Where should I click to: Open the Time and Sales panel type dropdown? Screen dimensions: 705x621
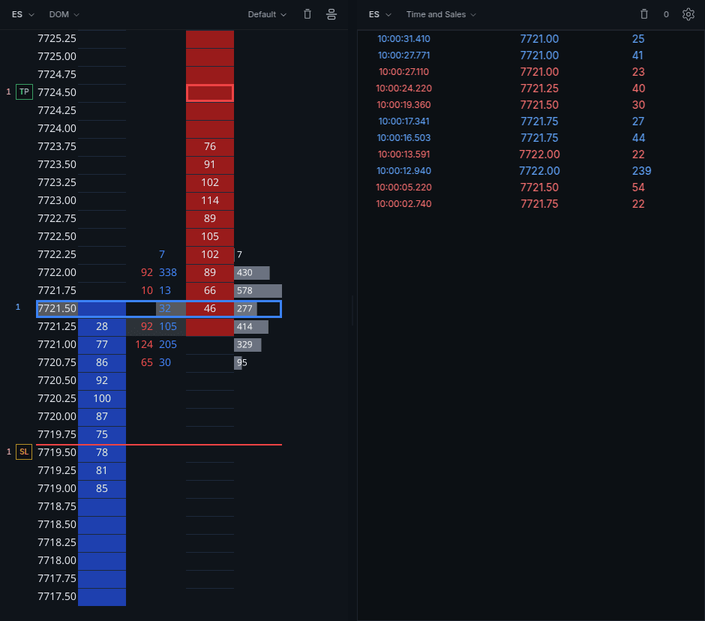[441, 14]
